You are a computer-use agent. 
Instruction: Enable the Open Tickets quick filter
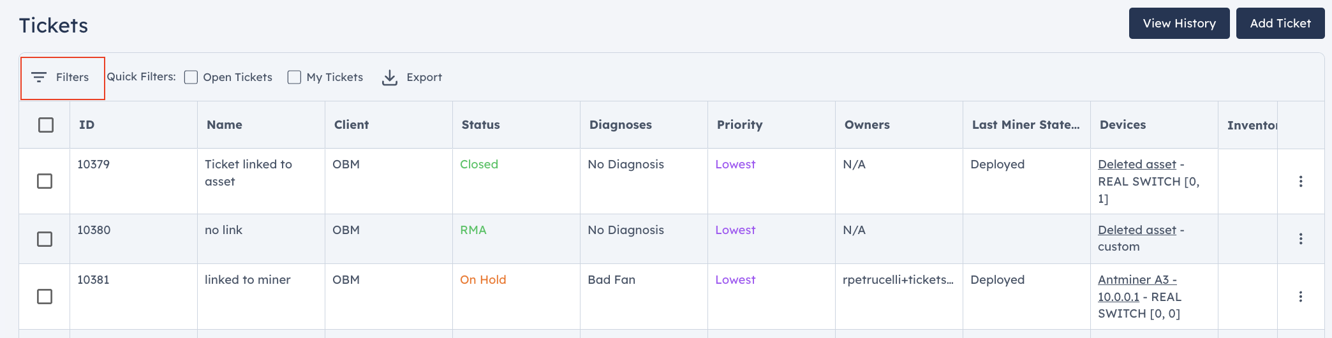click(x=191, y=77)
